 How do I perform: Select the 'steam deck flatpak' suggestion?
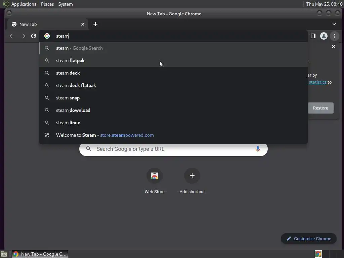pyautogui.click(x=173, y=86)
